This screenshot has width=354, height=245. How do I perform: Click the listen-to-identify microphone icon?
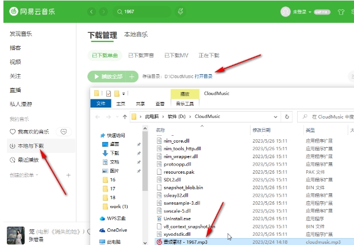(x=181, y=12)
